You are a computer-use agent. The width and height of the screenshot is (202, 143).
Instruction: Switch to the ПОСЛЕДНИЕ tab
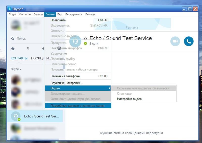[x=41, y=58]
